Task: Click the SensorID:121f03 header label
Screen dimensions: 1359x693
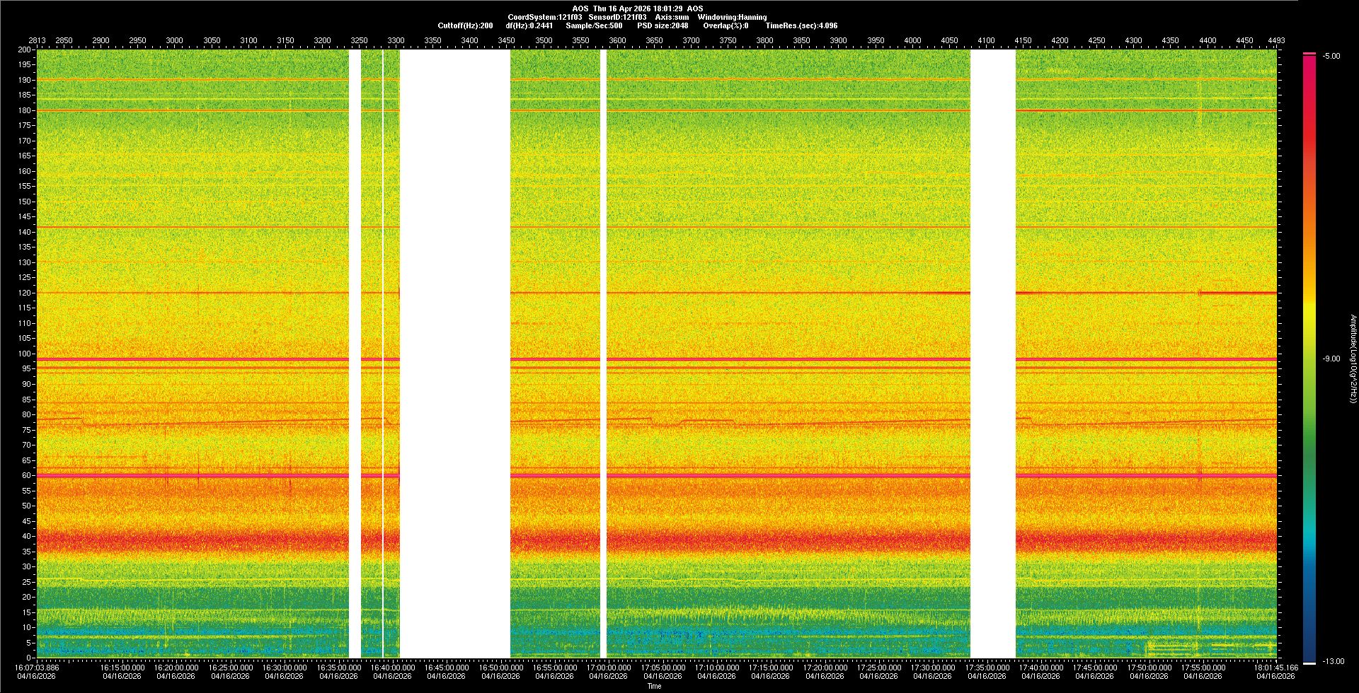Action: [x=617, y=17]
